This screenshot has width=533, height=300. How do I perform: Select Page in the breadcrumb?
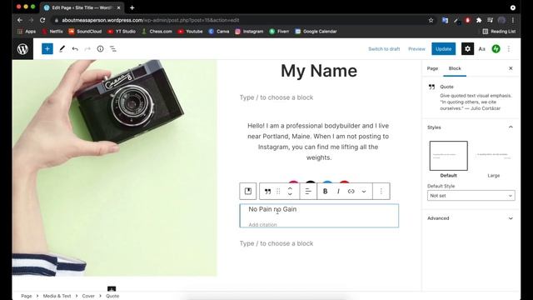[26, 296]
